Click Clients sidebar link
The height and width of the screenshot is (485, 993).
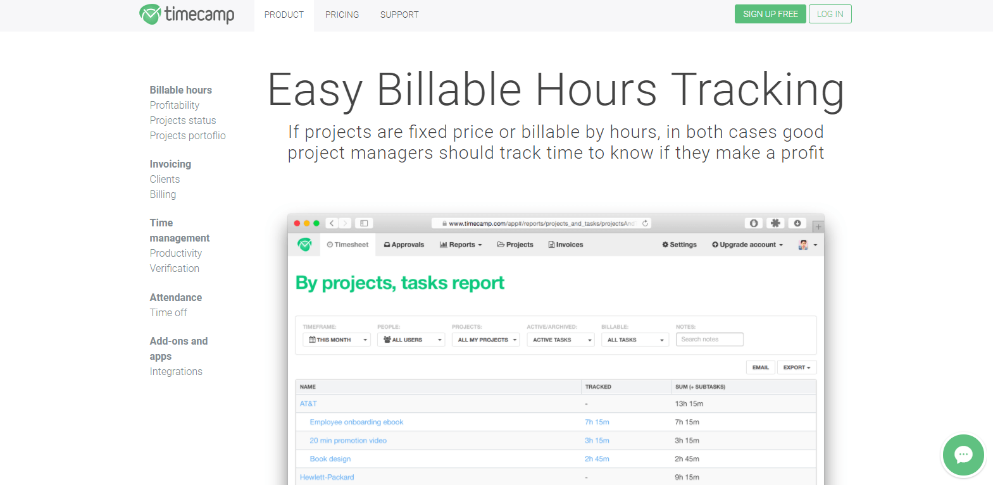click(x=165, y=179)
